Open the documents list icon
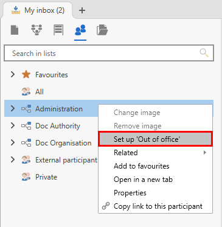 (x=15, y=30)
